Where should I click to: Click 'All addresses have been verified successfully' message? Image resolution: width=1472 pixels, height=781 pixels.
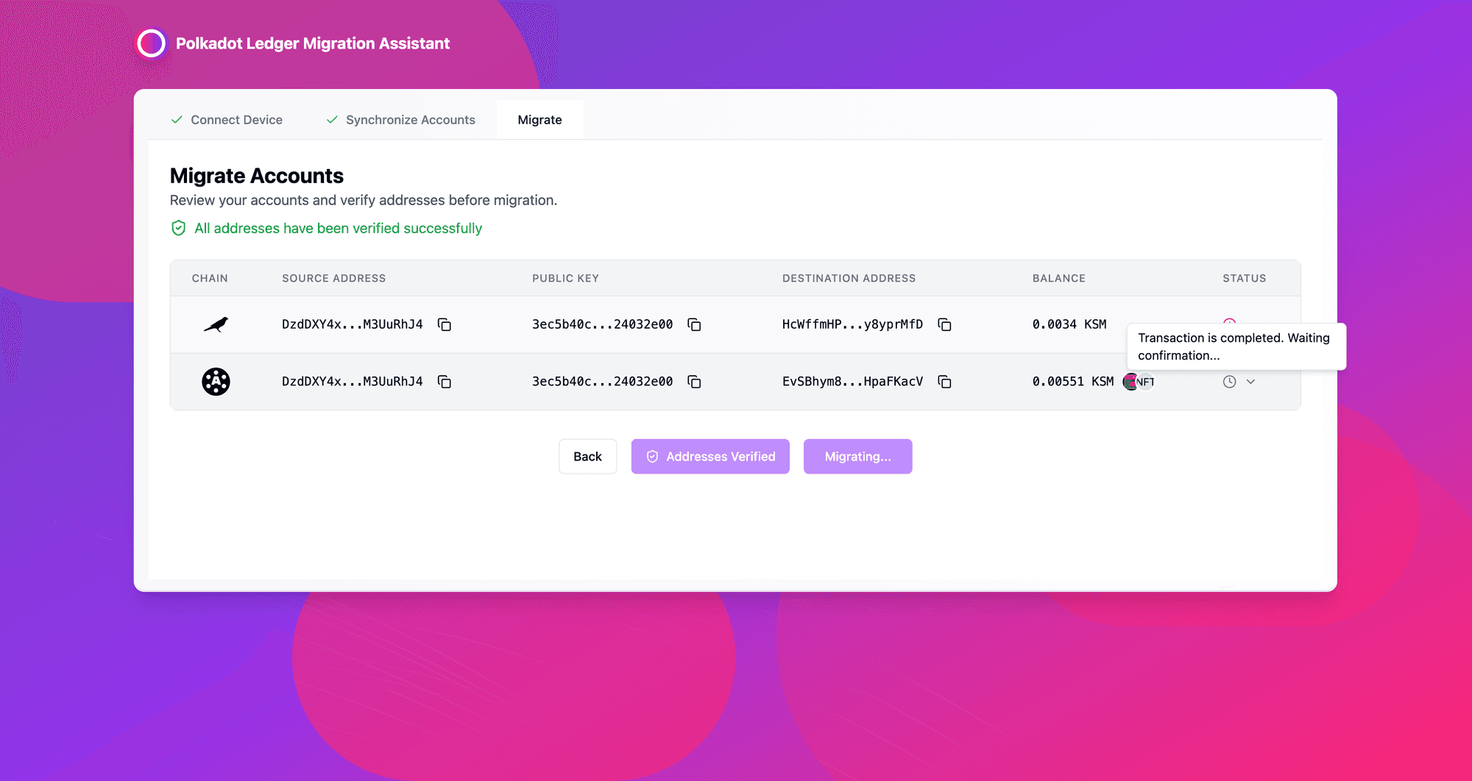338,228
